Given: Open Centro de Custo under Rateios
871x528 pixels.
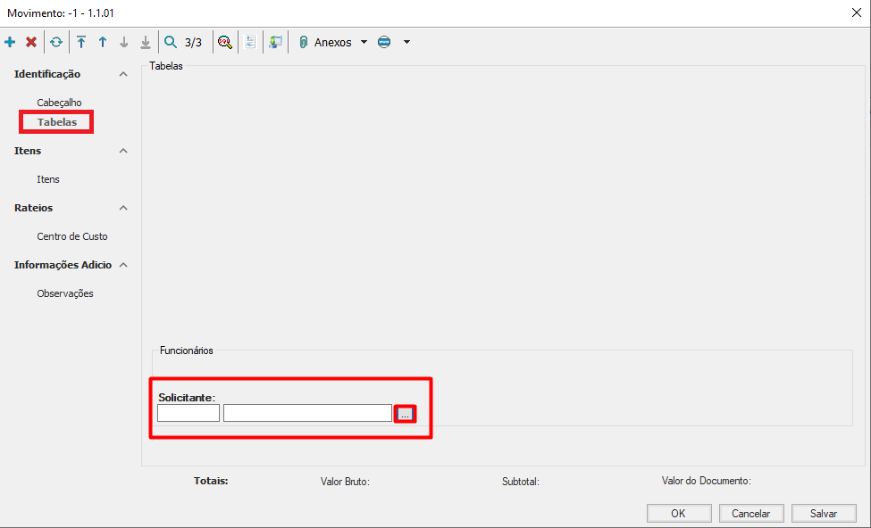Looking at the screenshot, I should [71, 236].
